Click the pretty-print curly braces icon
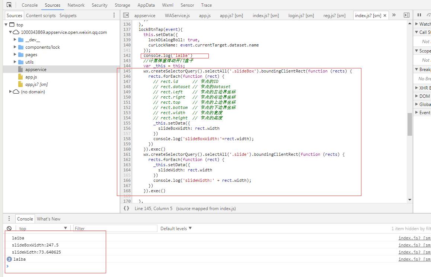The width and height of the screenshot is (431, 277). pos(126,209)
